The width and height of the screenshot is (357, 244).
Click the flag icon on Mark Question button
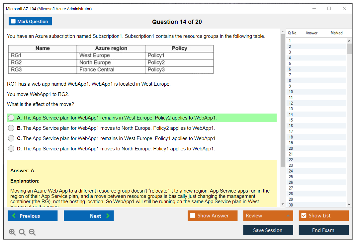coord(13,21)
